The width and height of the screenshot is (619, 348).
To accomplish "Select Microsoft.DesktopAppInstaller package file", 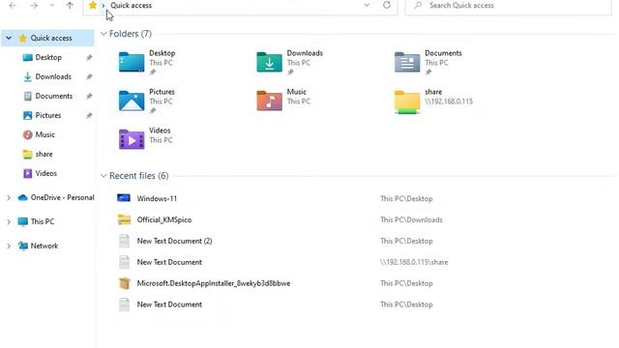I will click(214, 283).
